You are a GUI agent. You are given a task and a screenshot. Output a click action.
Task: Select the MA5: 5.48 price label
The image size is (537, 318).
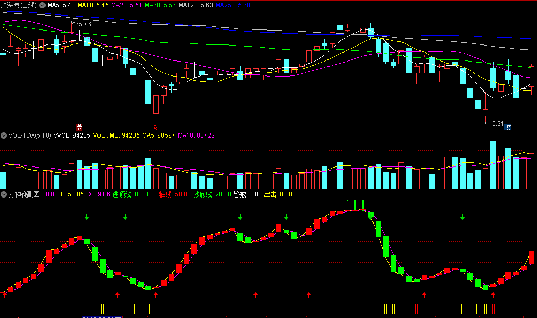pos(61,5)
